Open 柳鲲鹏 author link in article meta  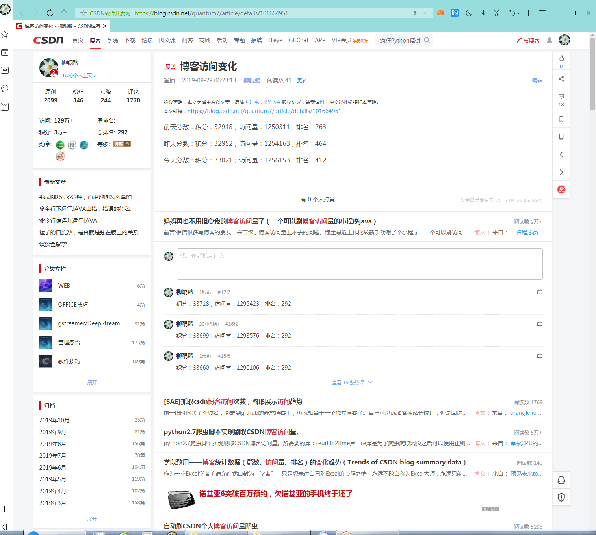pos(251,80)
